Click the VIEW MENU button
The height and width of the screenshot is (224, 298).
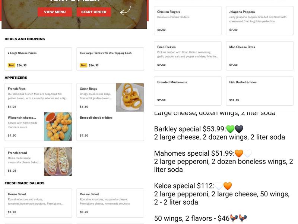coord(55,12)
